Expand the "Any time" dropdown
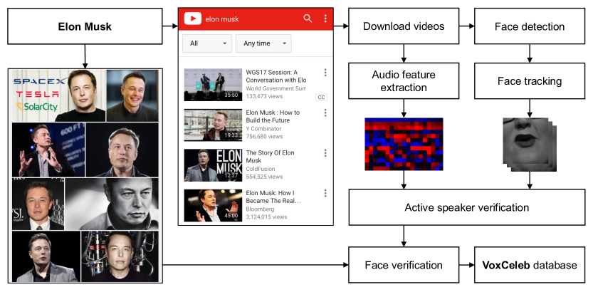The image size is (593, 292). click(x=263, y=43)
